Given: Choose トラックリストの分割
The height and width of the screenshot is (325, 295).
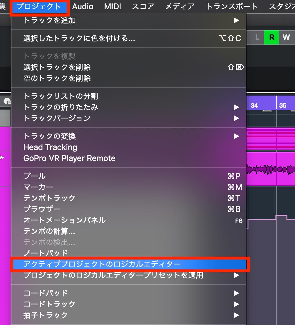Looking at the screenshot, I should pos(129,96).
